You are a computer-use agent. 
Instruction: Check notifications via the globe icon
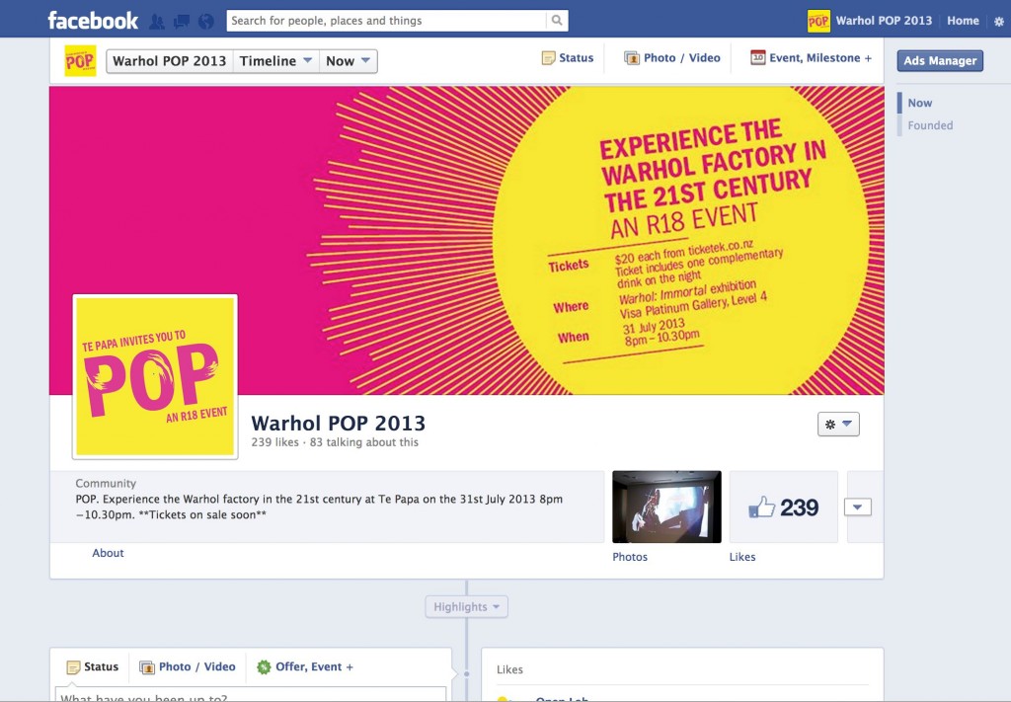pos(203,20)
